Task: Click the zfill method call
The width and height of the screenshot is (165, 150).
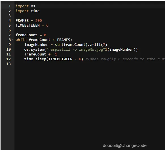Action: 98,45
